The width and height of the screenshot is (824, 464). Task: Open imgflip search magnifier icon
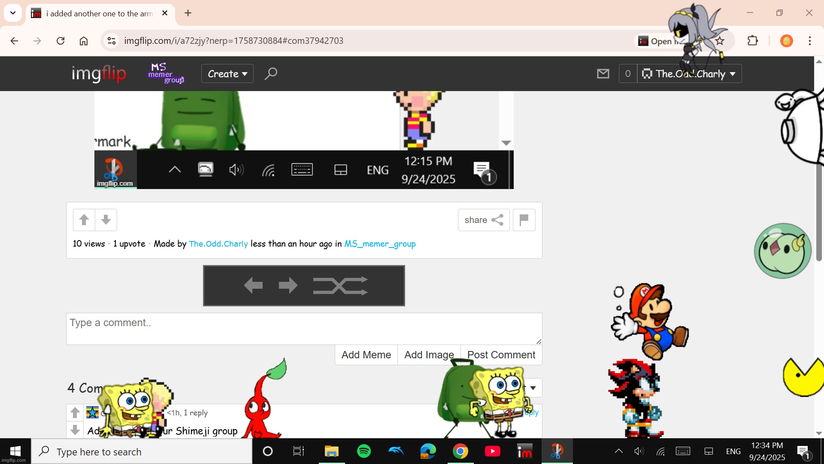271,73
